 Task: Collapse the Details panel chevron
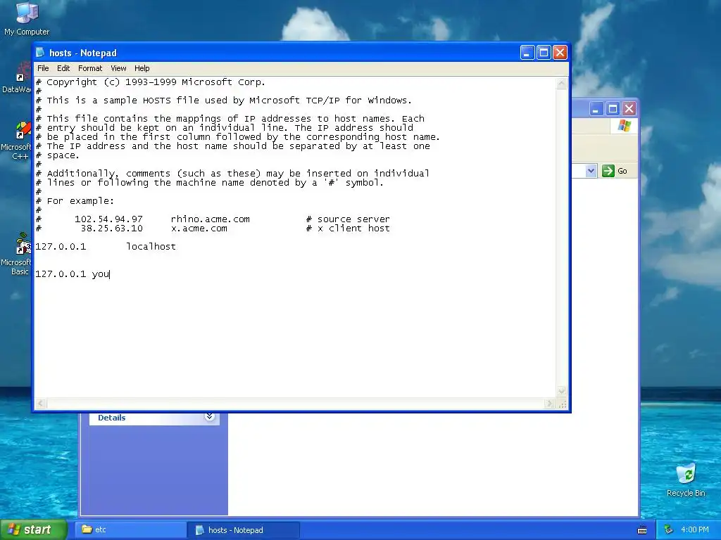(x=209, y=416)
